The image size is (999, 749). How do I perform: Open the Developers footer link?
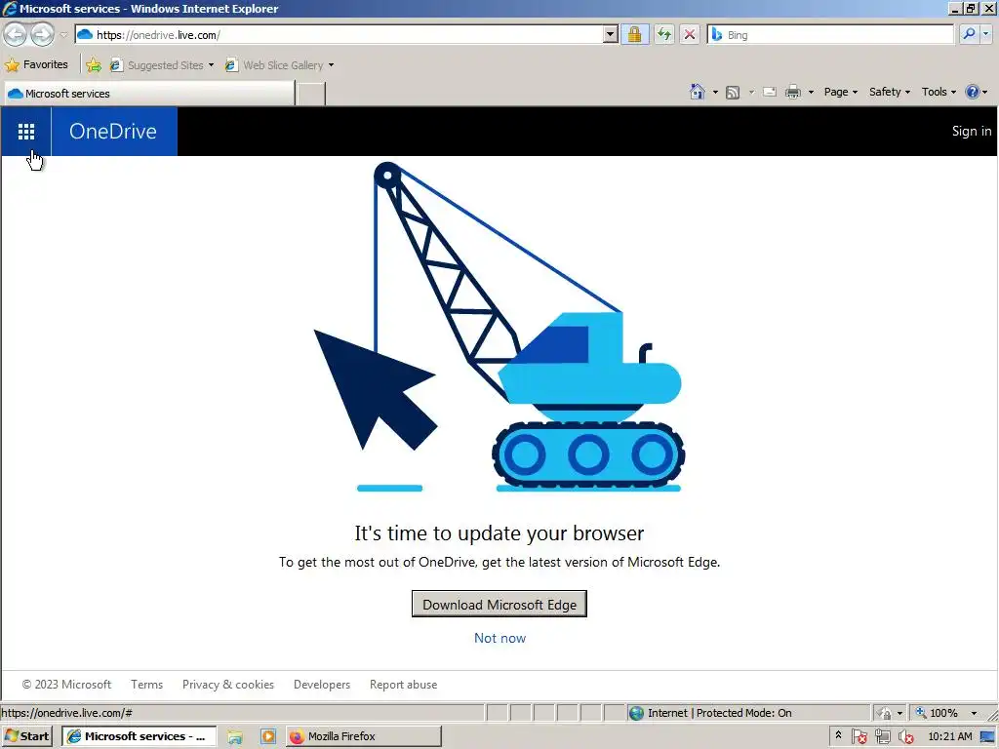tap(322, 685)
